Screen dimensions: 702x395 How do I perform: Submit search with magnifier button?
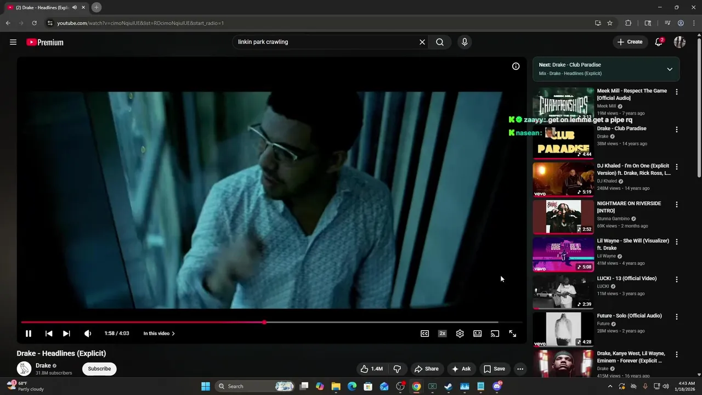point(440,42)
